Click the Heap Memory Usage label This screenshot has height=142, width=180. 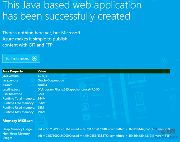point(17,129)
